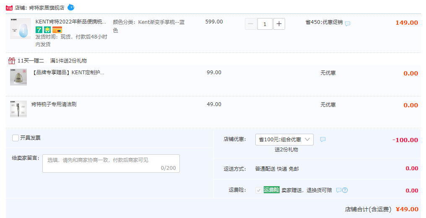Viewport: 426px width, 218px height.
Task: Click the gift price 99.00
Action: 214,73
